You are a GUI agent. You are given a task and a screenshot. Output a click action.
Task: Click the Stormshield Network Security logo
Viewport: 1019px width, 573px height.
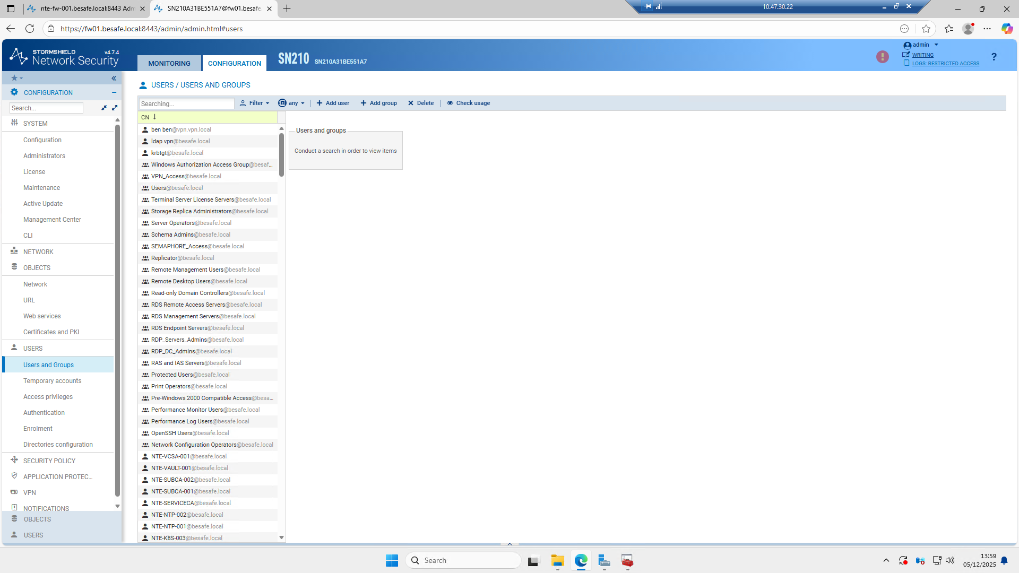pyautogui.click(x=64, y=57)
